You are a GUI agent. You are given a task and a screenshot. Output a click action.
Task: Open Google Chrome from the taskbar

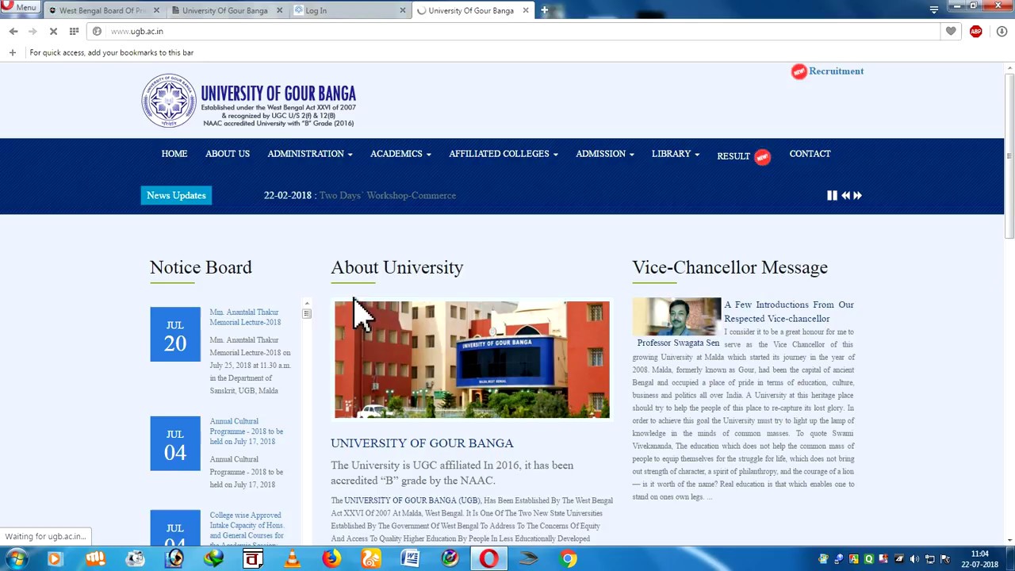click(568, 559)
